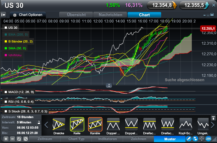The image size is (217, 143).
Task: Toggle crosshair cursor icon
Action: (202, 139)
